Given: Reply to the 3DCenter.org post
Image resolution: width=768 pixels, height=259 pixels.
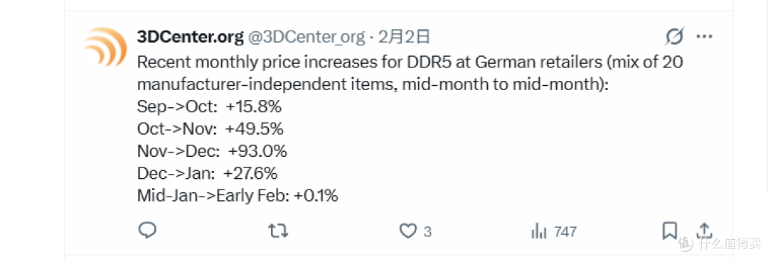Looking at the screenshot, I should [147, 230].
